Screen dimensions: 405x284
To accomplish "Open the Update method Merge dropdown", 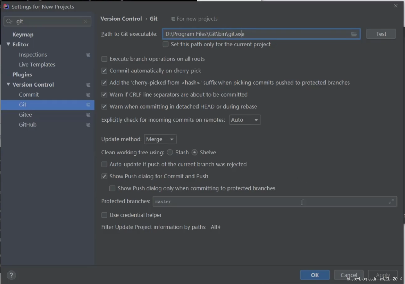I will pos(160,139).
